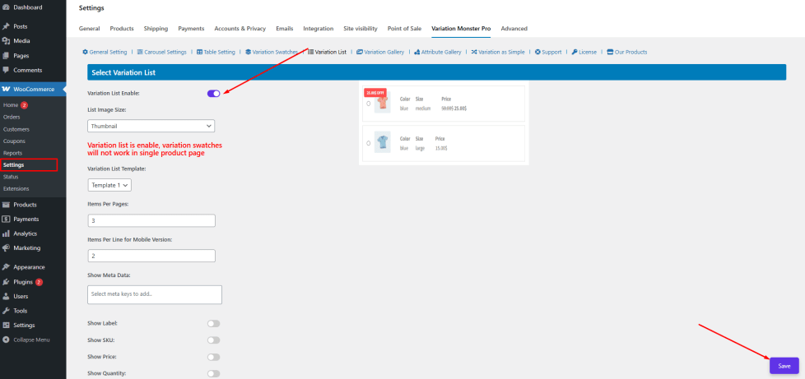This screenshot has width=805, height=379.
Task: Click the Posts pin icon
Action: click(x=6, y=26)
